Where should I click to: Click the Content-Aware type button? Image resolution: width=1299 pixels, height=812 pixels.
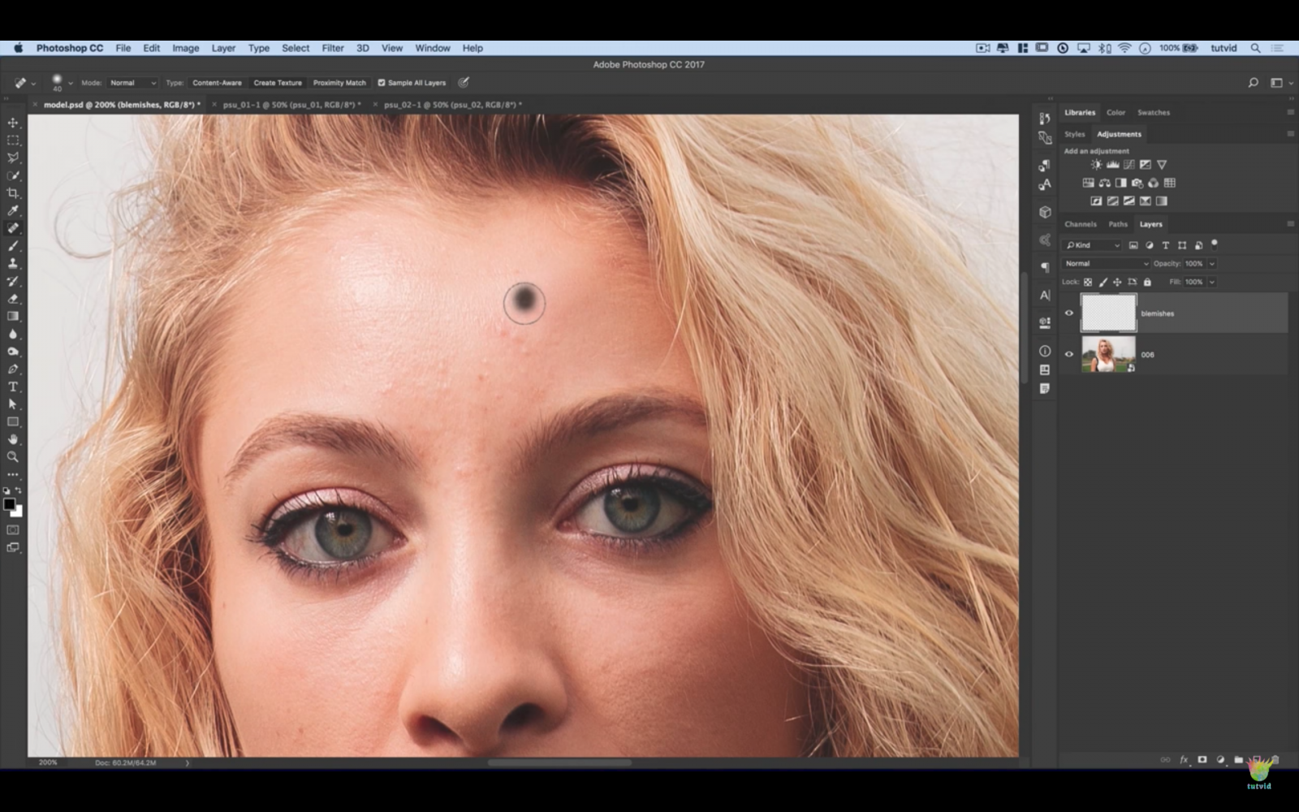click(216, 82)
